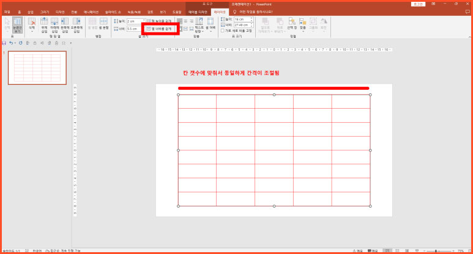Switch to the Transitions tab
Viewport: 473px width, 254px height.
tap(74, 12)
